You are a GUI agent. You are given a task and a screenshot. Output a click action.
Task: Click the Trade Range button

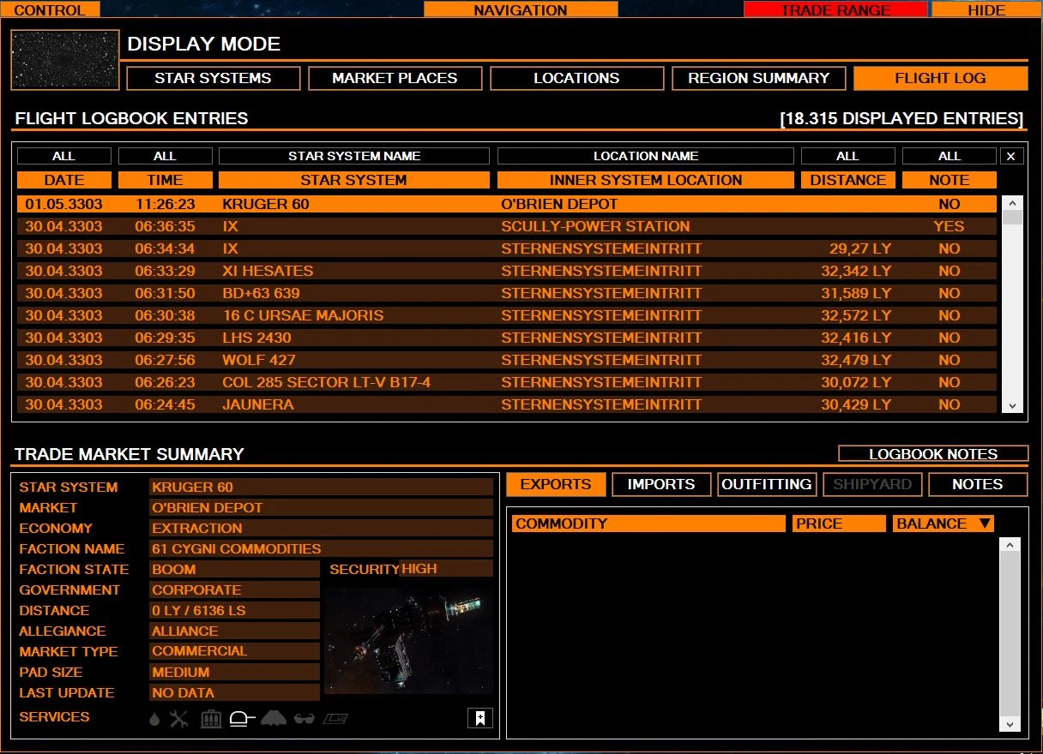tap(835, 9)
